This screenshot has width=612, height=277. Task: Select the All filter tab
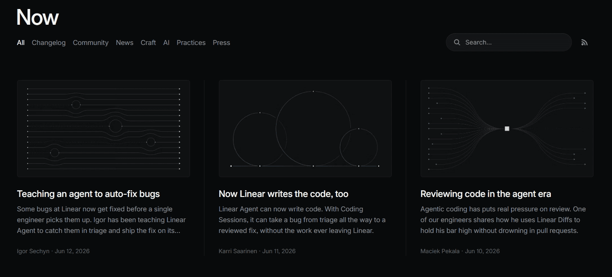(21, 43)
